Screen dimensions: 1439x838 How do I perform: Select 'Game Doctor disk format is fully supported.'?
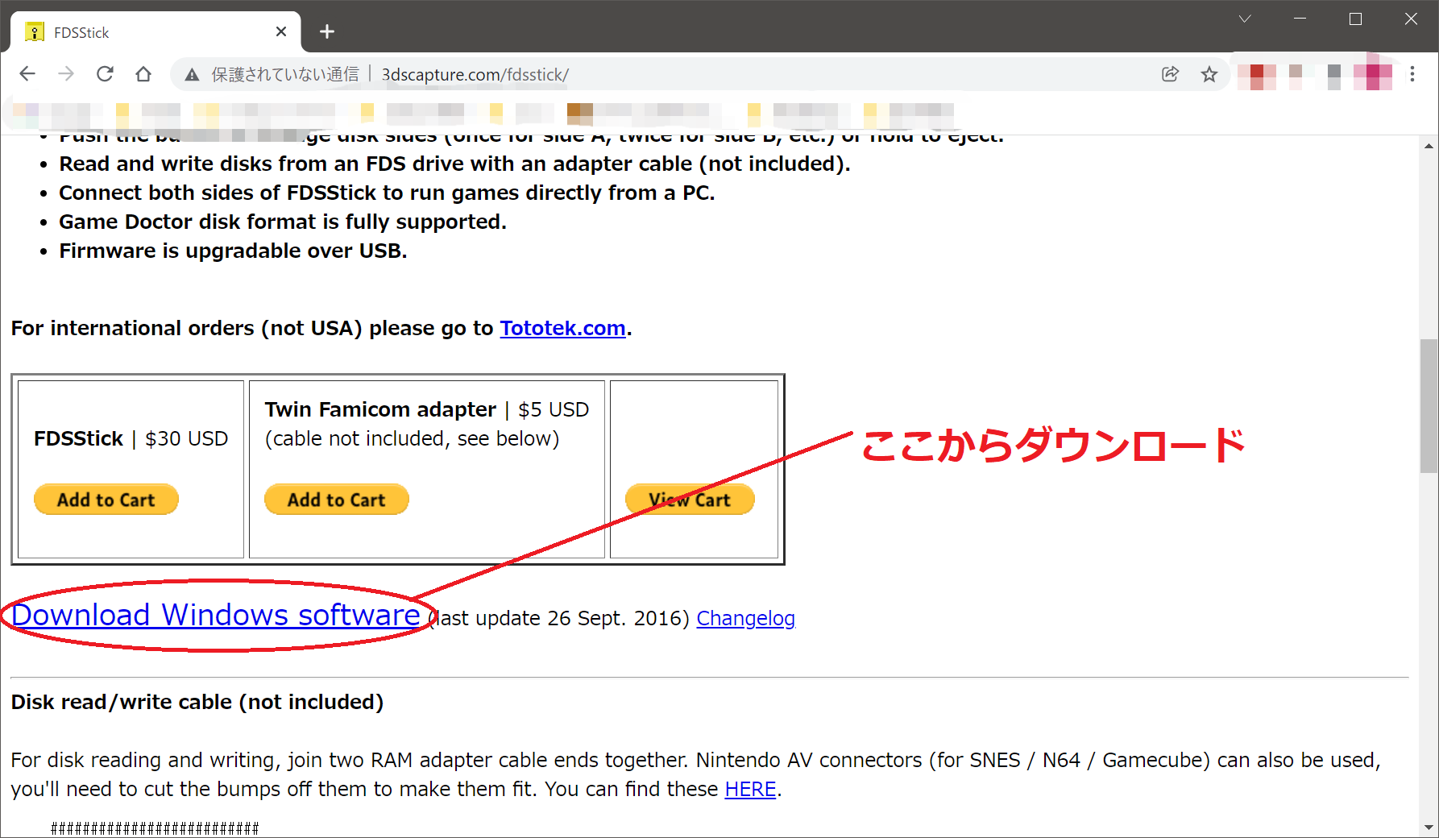[x=283, y=222]
